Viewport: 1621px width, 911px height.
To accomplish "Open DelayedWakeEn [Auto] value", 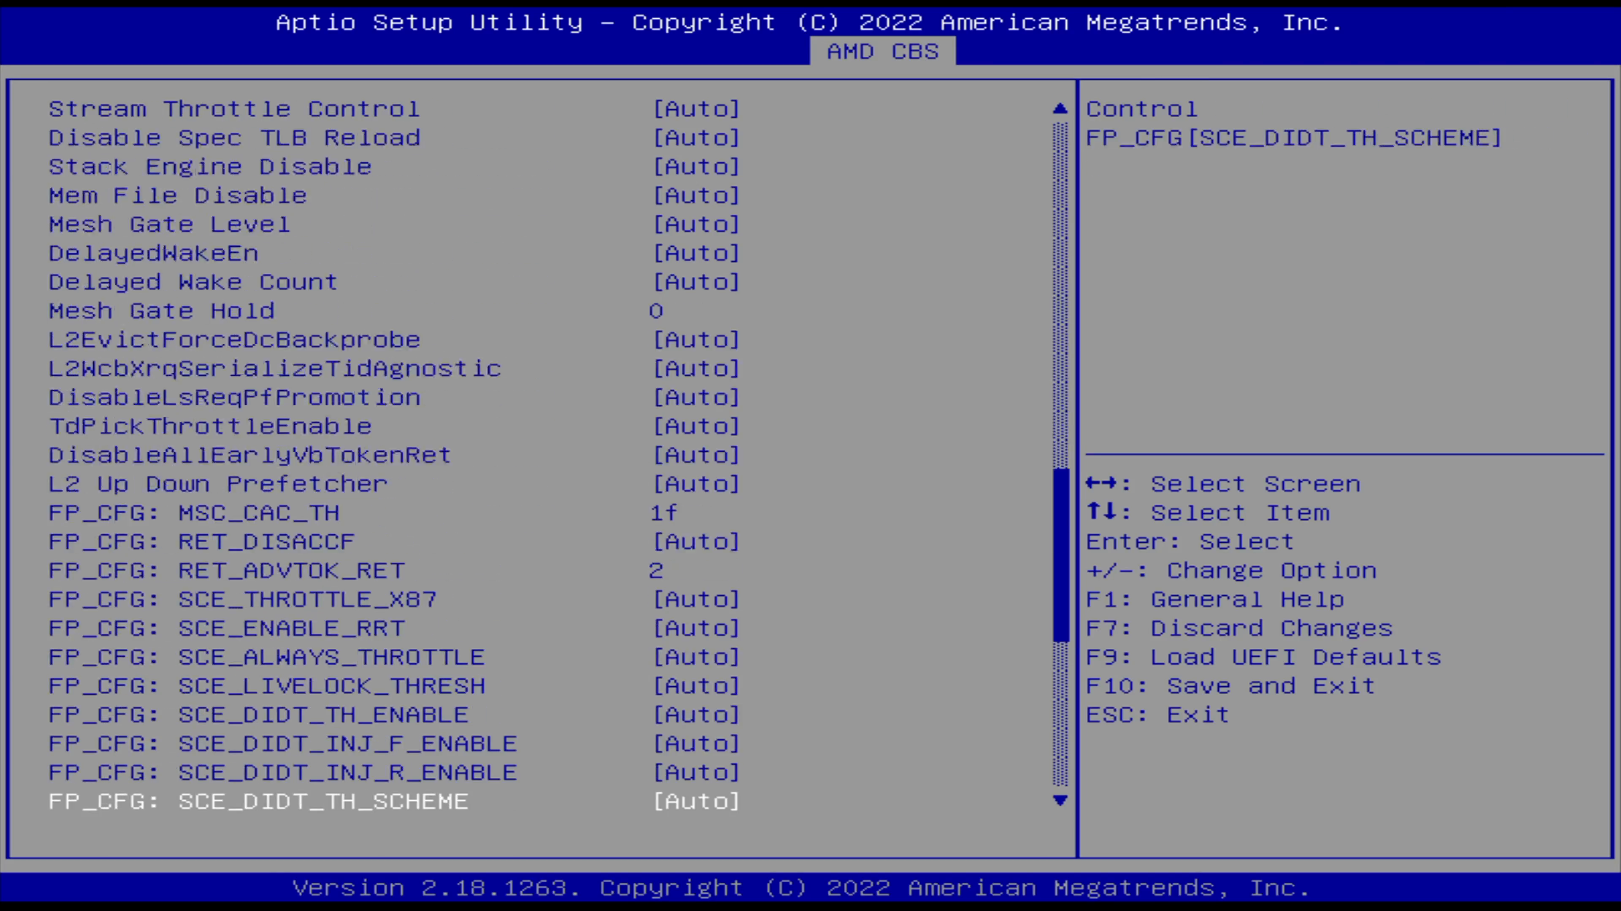I will [x=697, y=253].
